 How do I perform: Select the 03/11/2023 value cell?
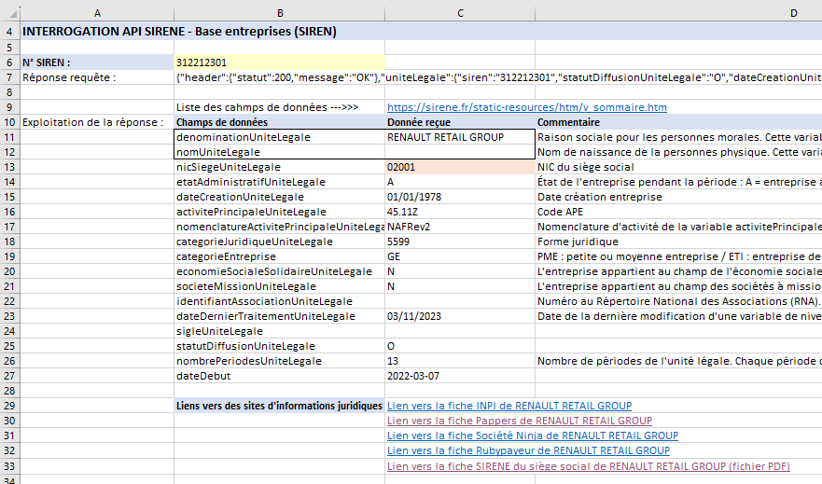[x=460, y=316]
